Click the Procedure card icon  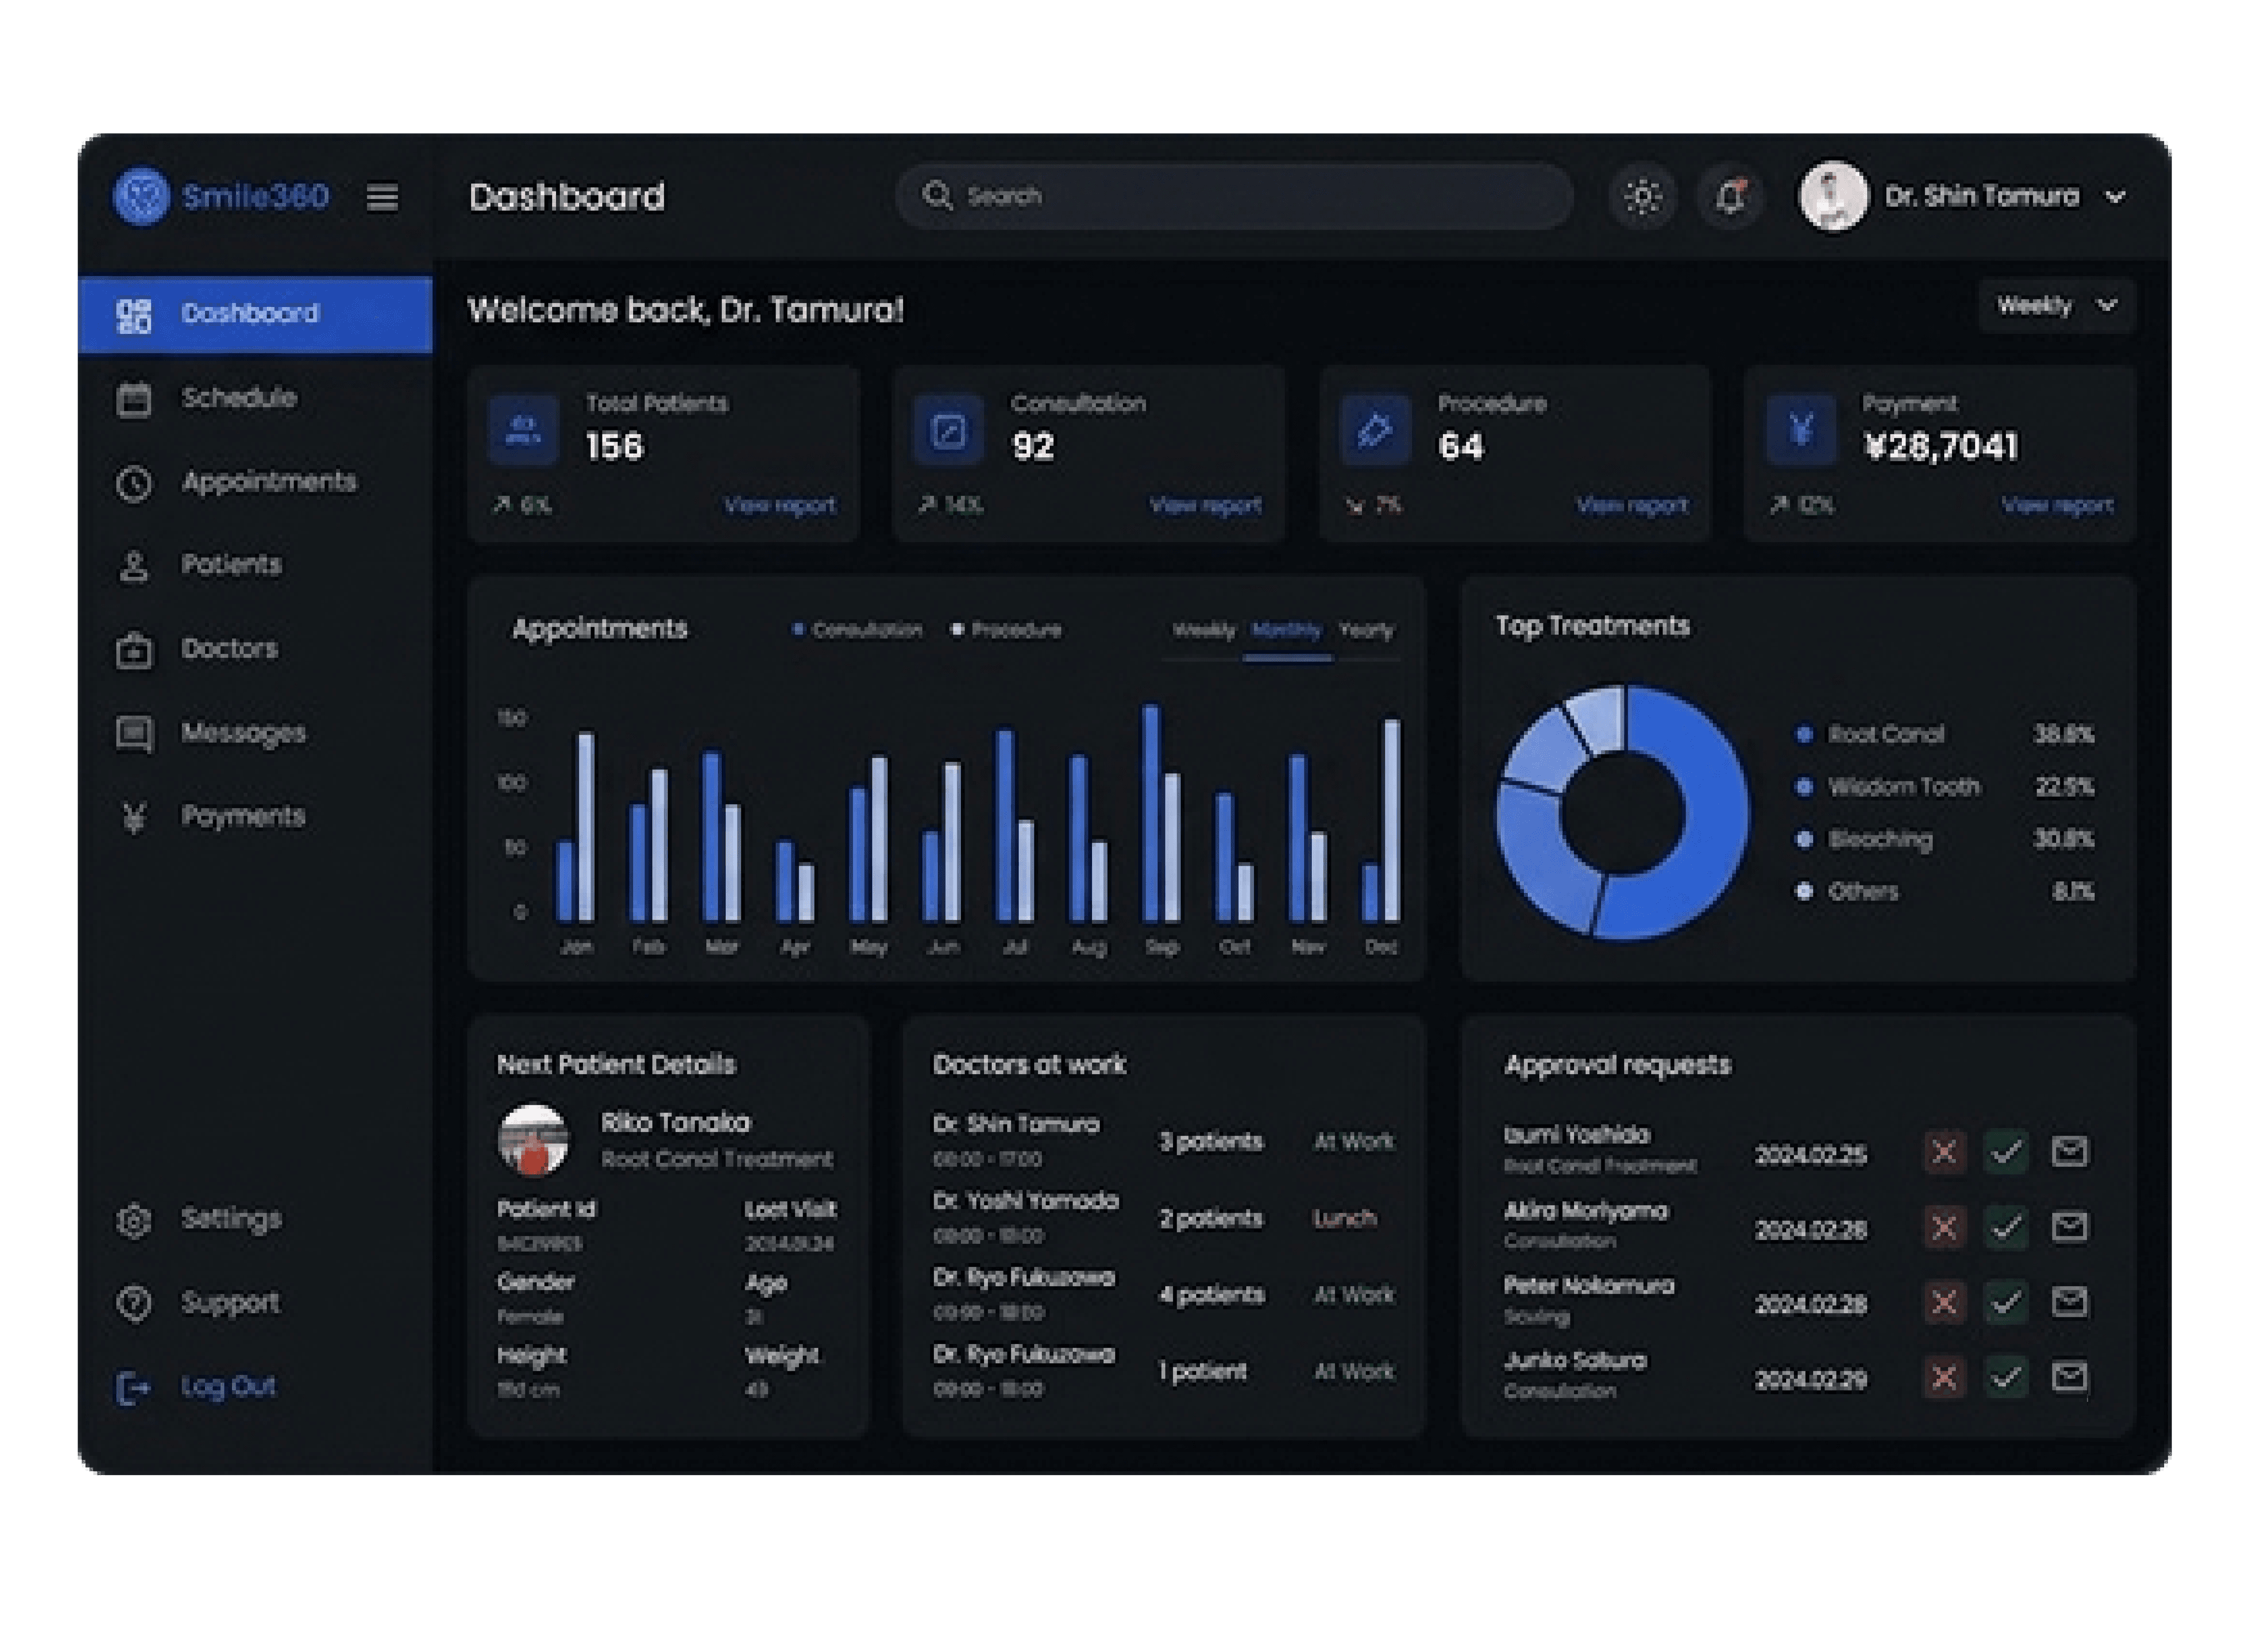(1375, 431)
